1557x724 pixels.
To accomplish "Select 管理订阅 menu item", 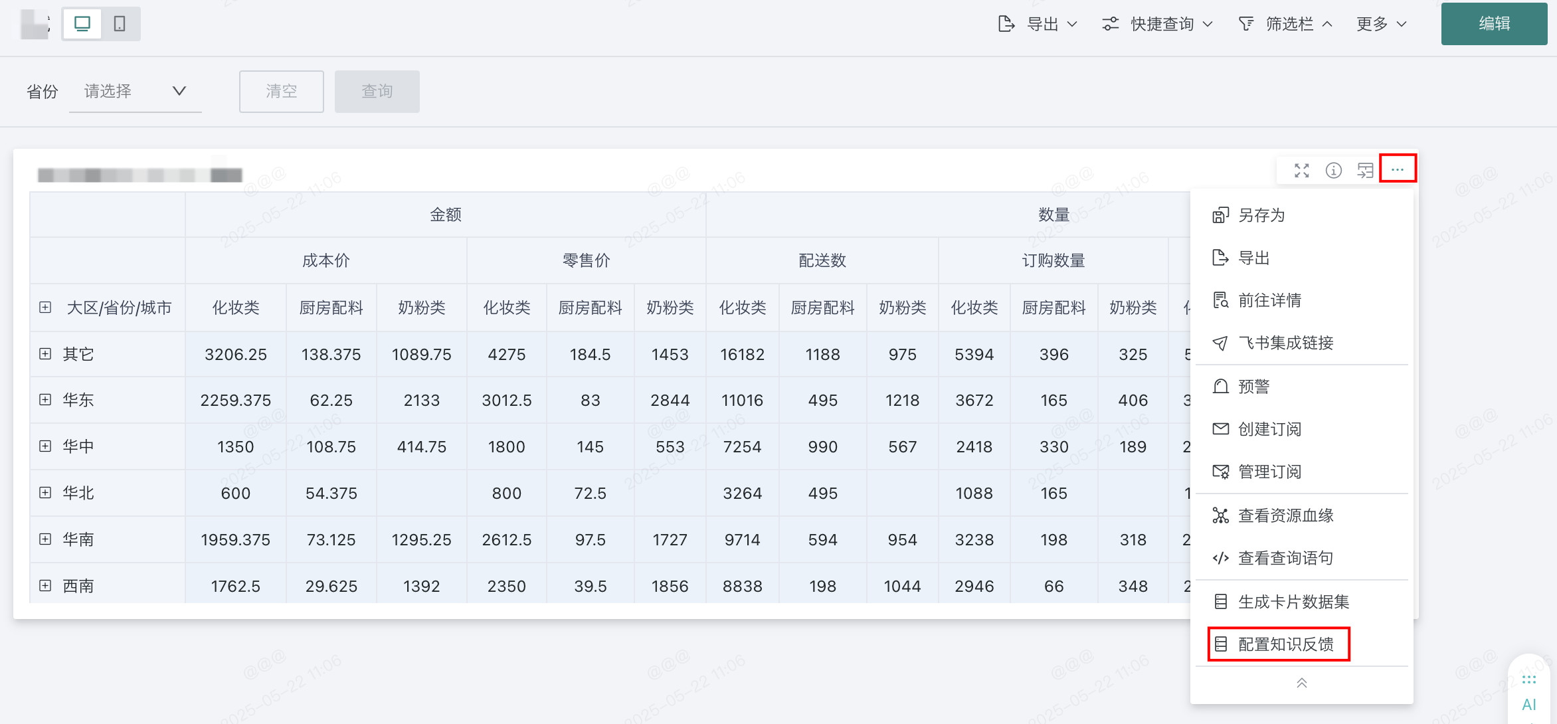I will coord(1302,472).
